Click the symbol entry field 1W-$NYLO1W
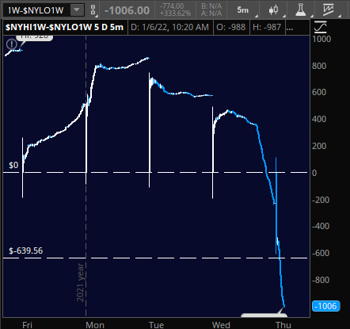The width and height of the screenshot is (350, 329). 37,10
